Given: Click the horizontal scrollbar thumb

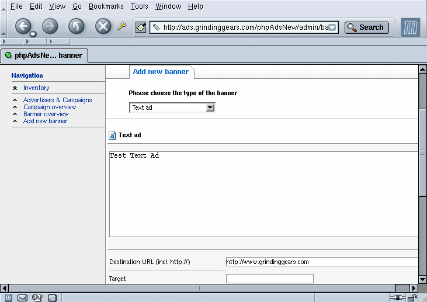Looking at the screenshot, I should (x=202, y=288).
